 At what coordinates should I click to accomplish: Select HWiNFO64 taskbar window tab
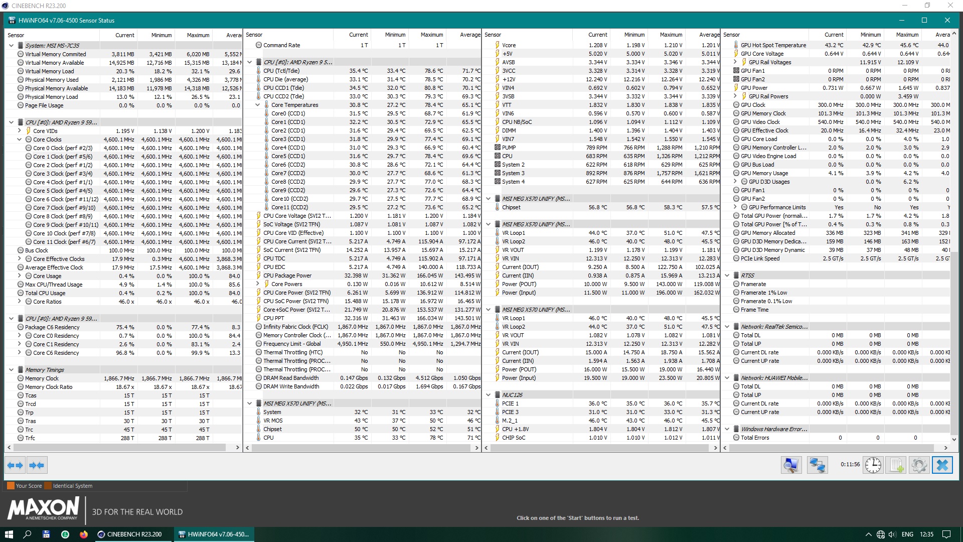pos(214,534)
